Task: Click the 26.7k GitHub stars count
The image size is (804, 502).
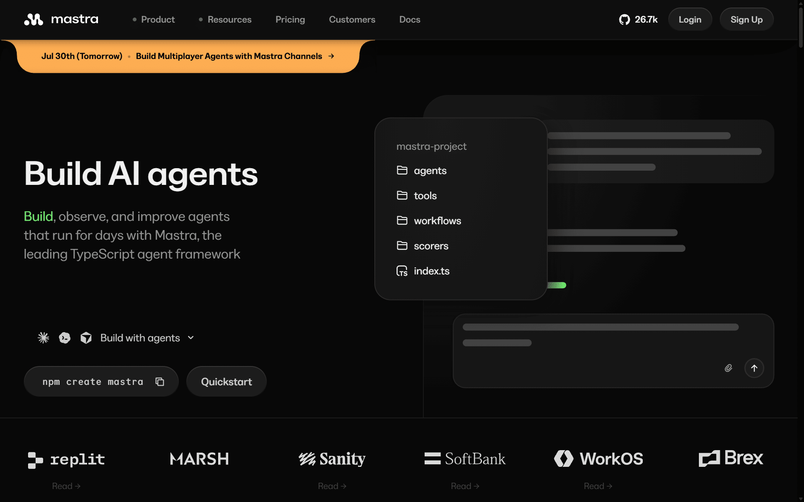Action: [x=646, y=20]
